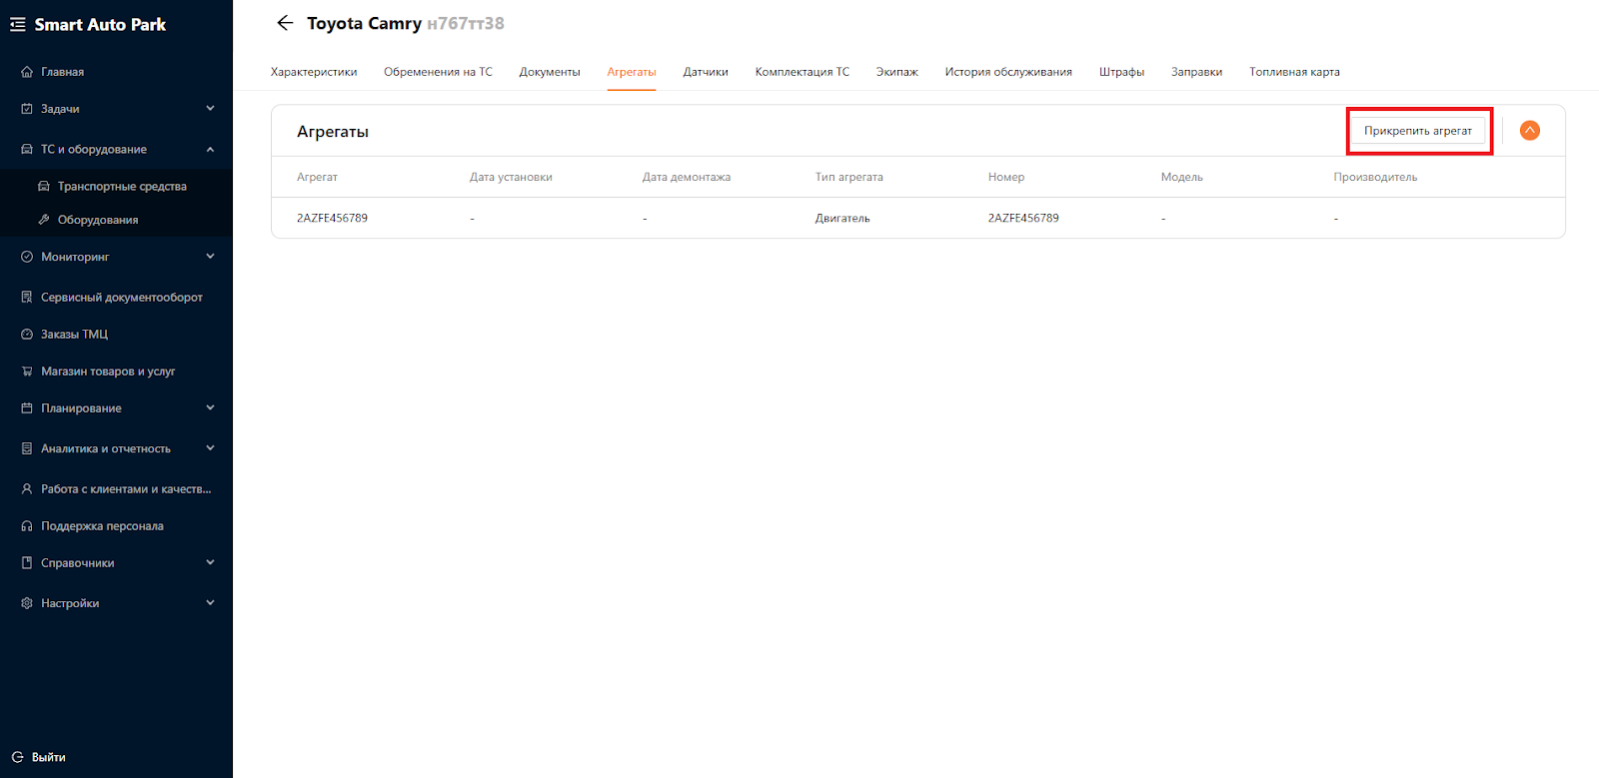Open Транспортные средства in sidebar
Image resolution: width=1599 pixels, height=778 pixels.
point(121,187)
